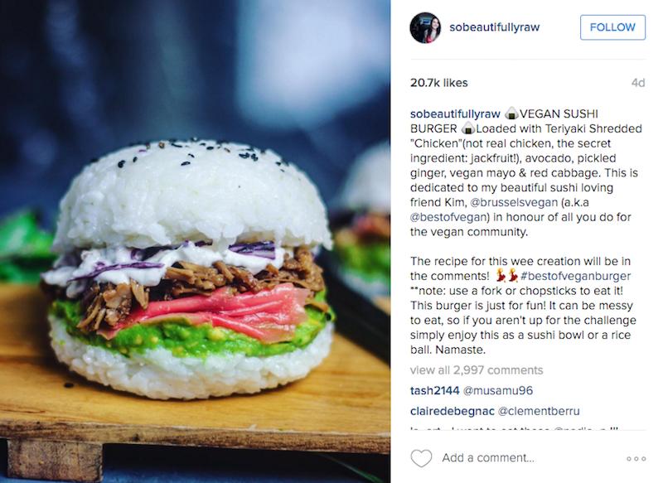
Task: Click the 4d post timestamp
Action: pos(638,83)
